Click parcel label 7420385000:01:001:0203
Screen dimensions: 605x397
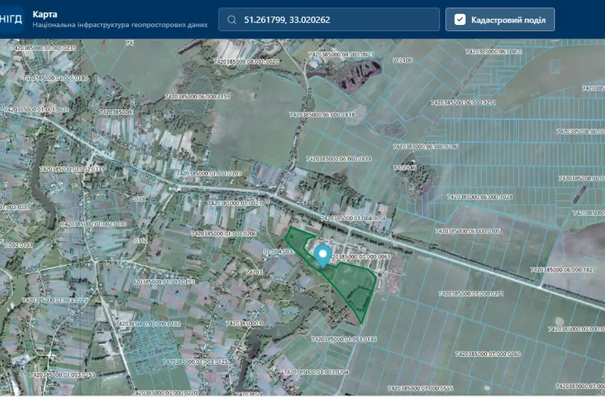click(209, 174)
